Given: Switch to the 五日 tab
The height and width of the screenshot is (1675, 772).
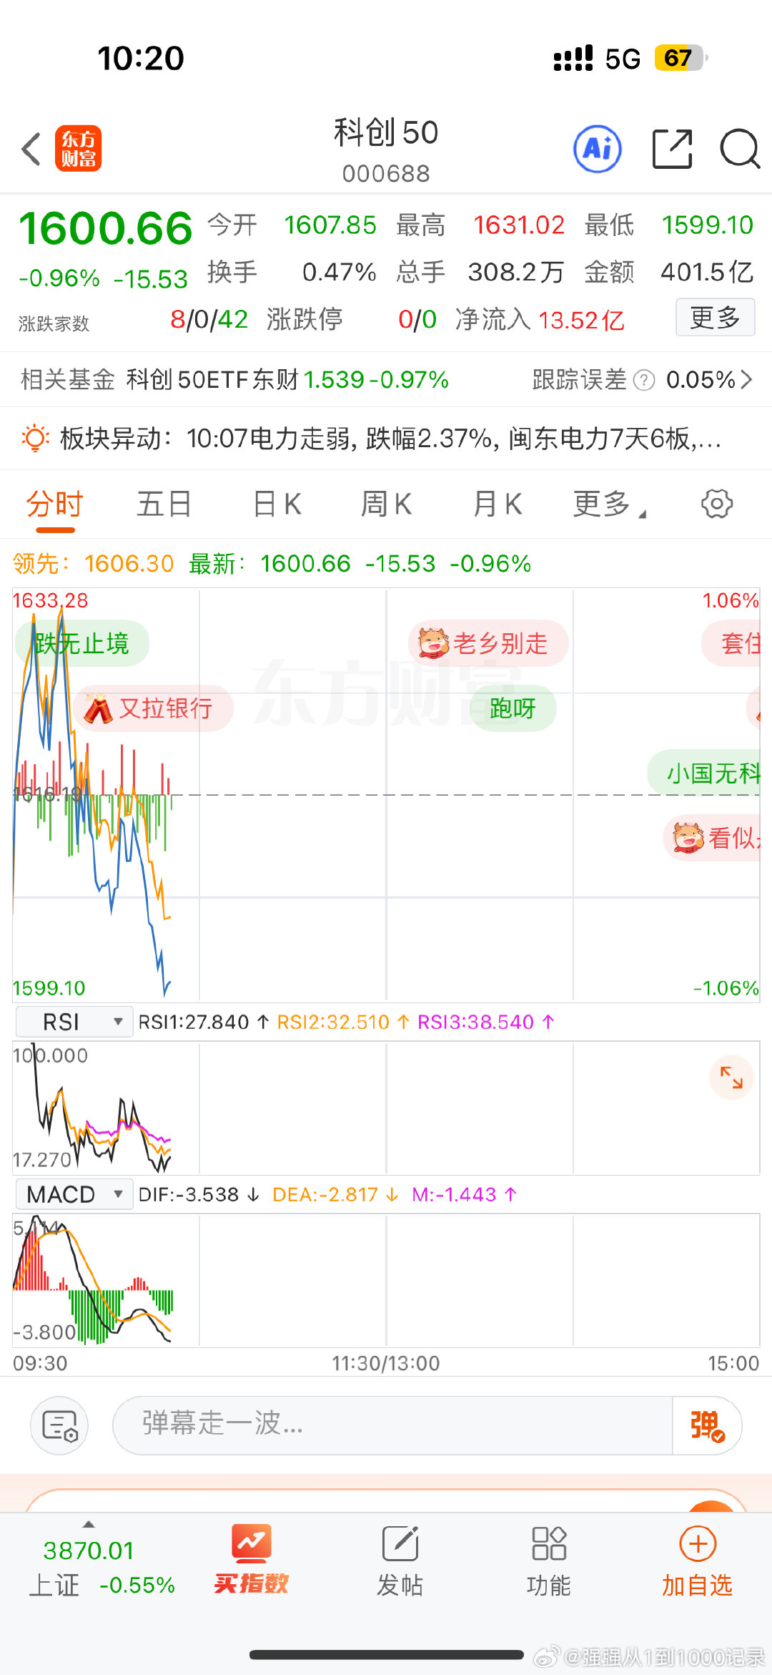Looking at the screenshot, I should click(x=164, y=504).
